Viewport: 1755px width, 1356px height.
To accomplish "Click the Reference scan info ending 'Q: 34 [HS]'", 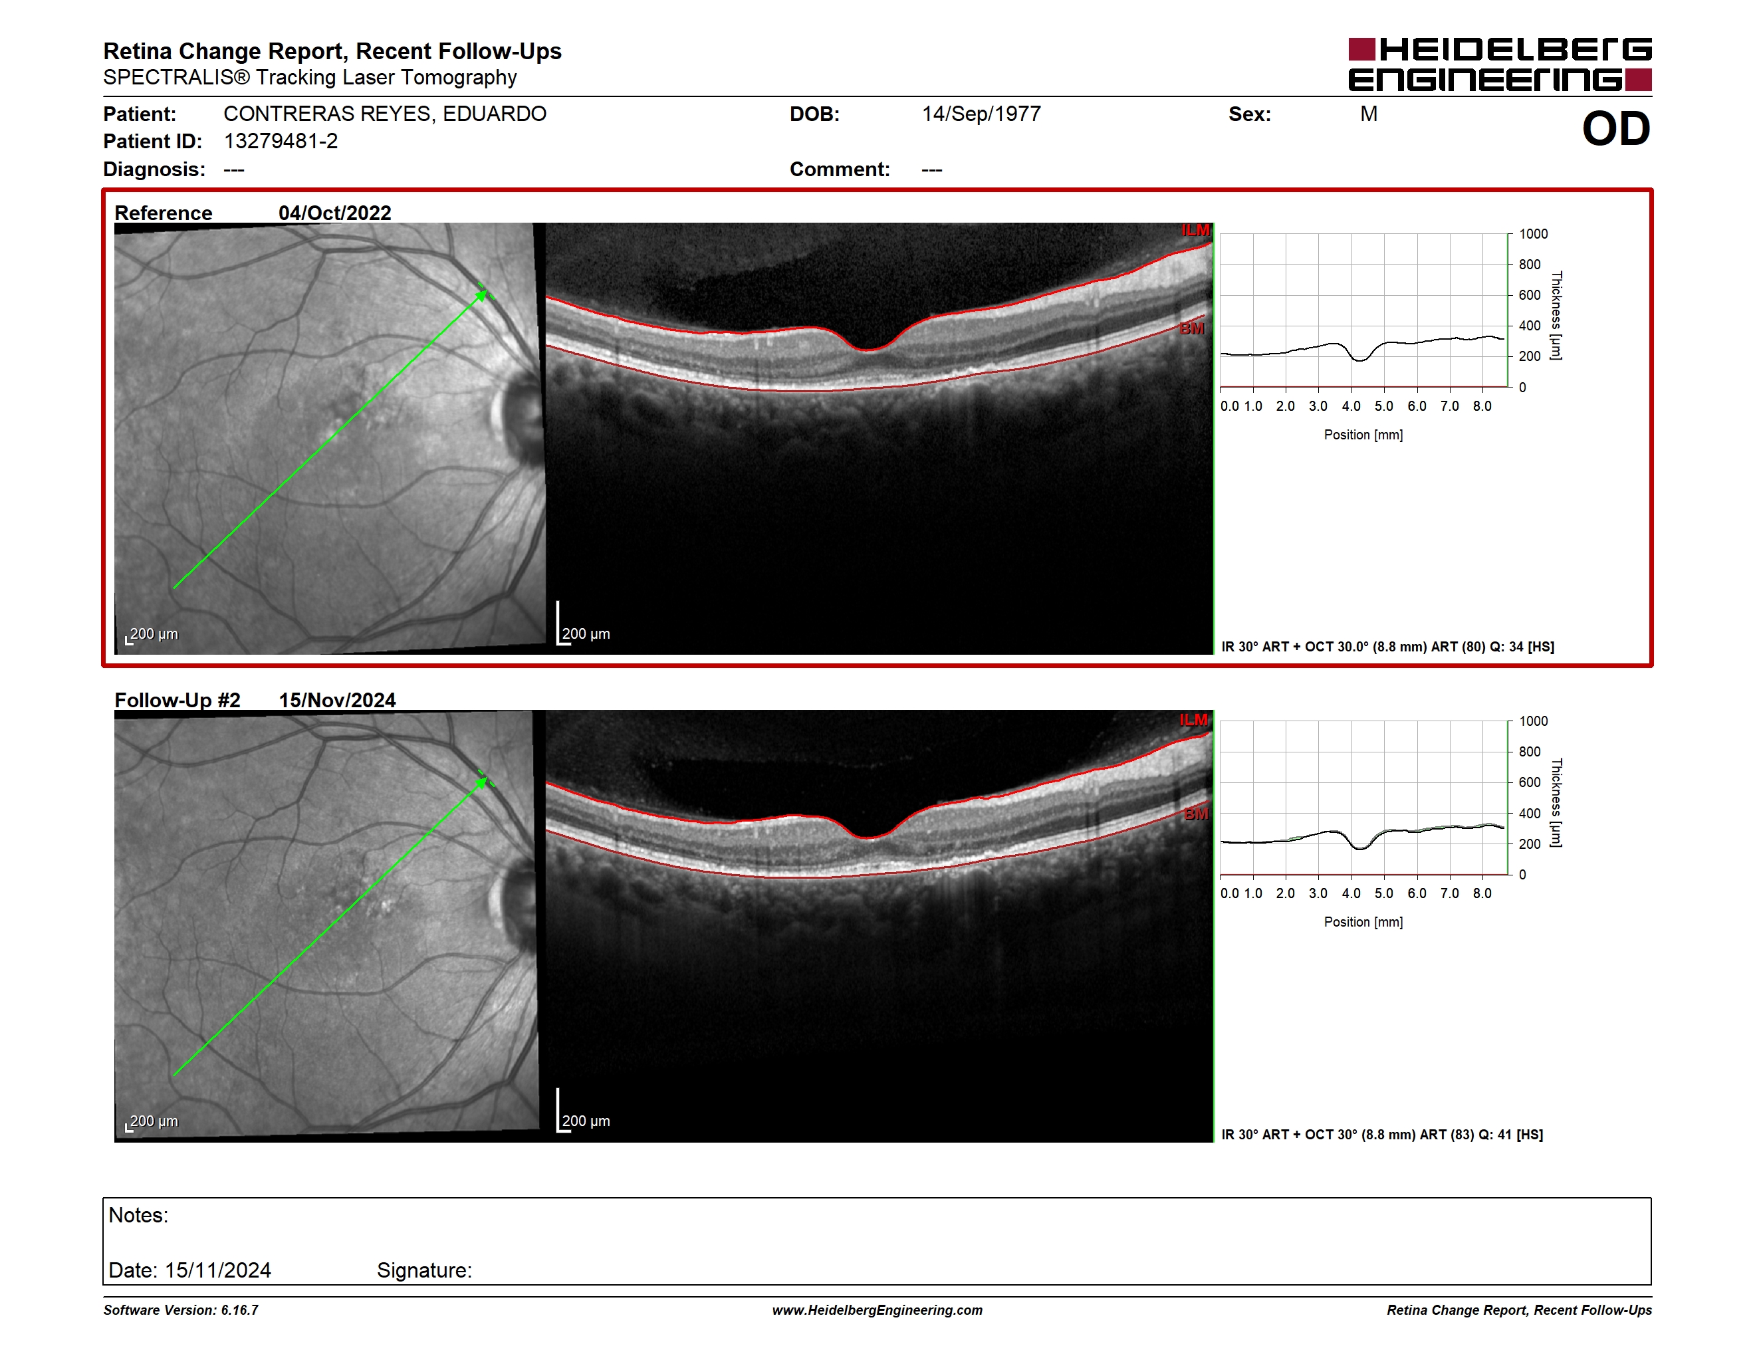I will [1388, 647].
